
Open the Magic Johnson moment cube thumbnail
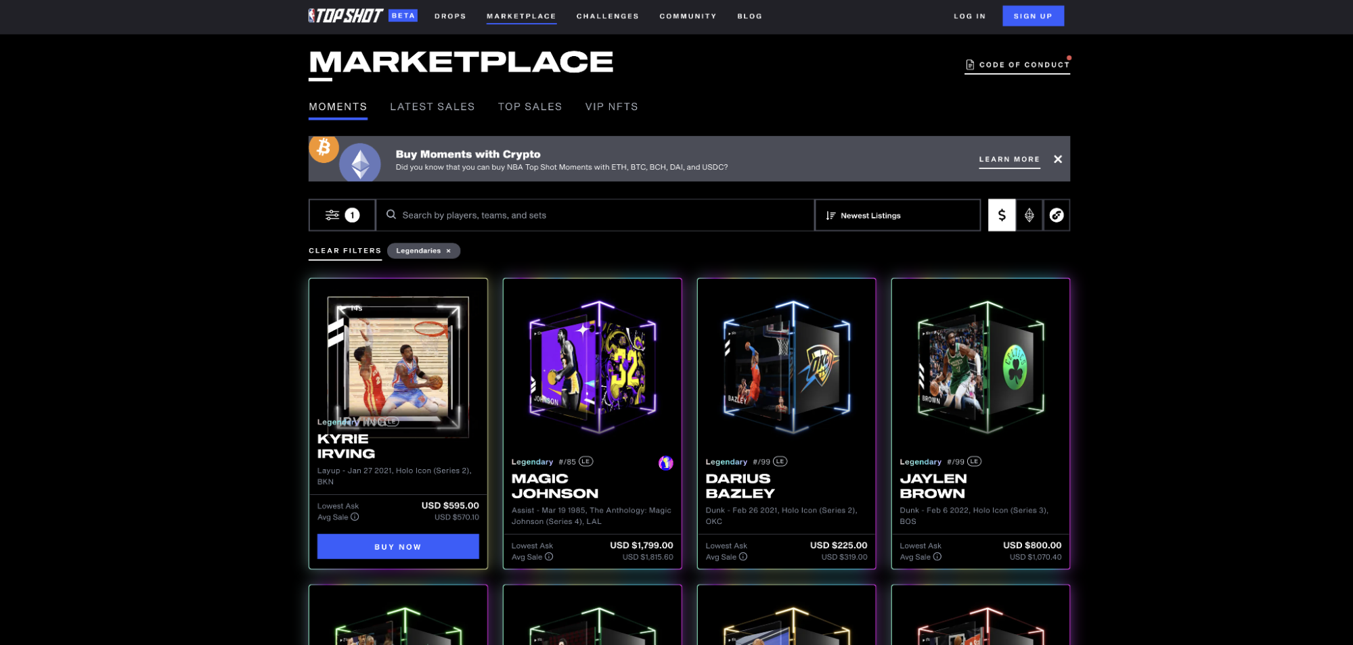click(592, 367)
